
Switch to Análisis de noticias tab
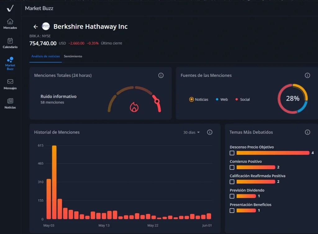pyautogui.click(x=45, y=56)
